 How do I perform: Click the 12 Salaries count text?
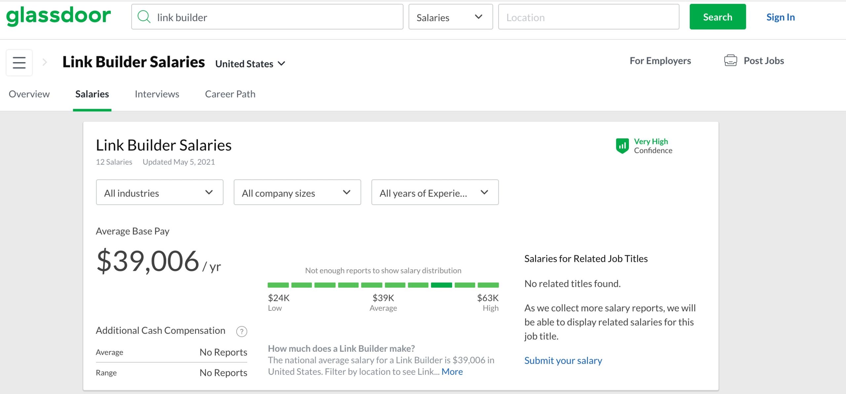[114, 162]
